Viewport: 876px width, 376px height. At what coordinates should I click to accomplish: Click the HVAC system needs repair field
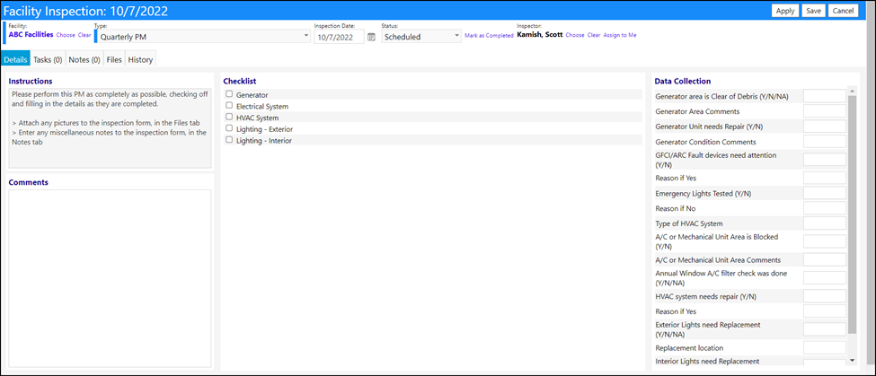tap(825, 295)
